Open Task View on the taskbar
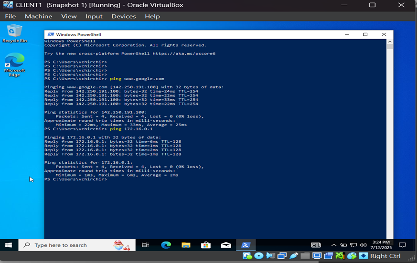This screenshot has height=263, width=417. point(145,245)
